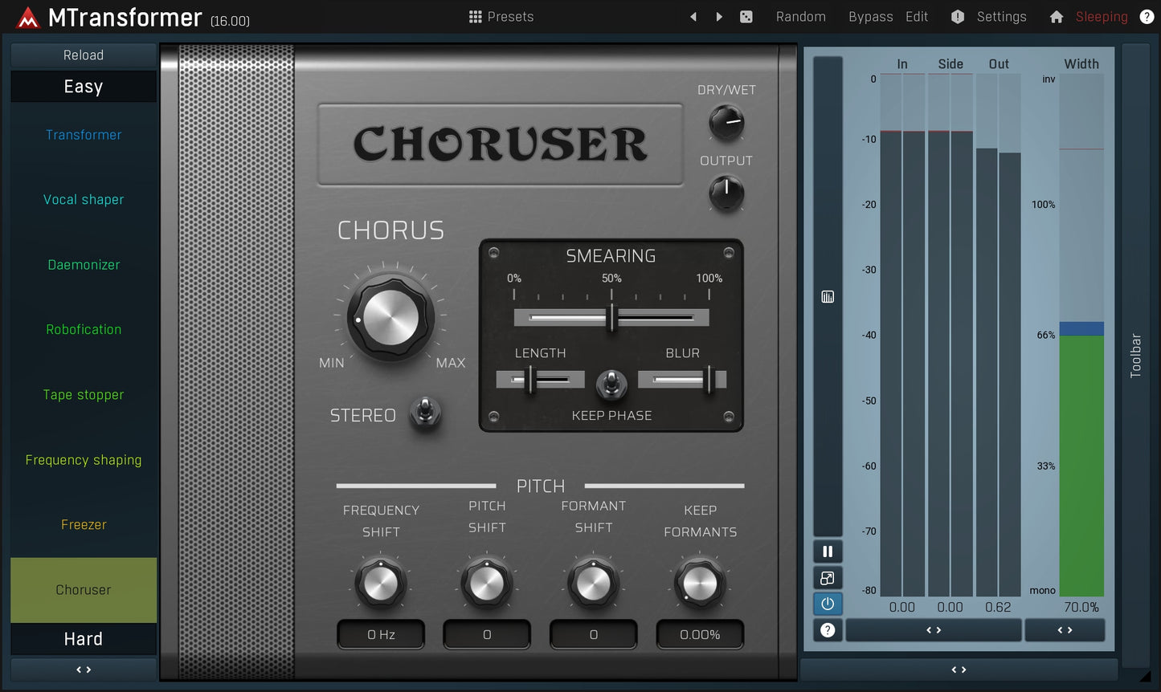The image size is (1161, 692).
Task: Click Bypass in the top bar
Action: tap(870, 16)
